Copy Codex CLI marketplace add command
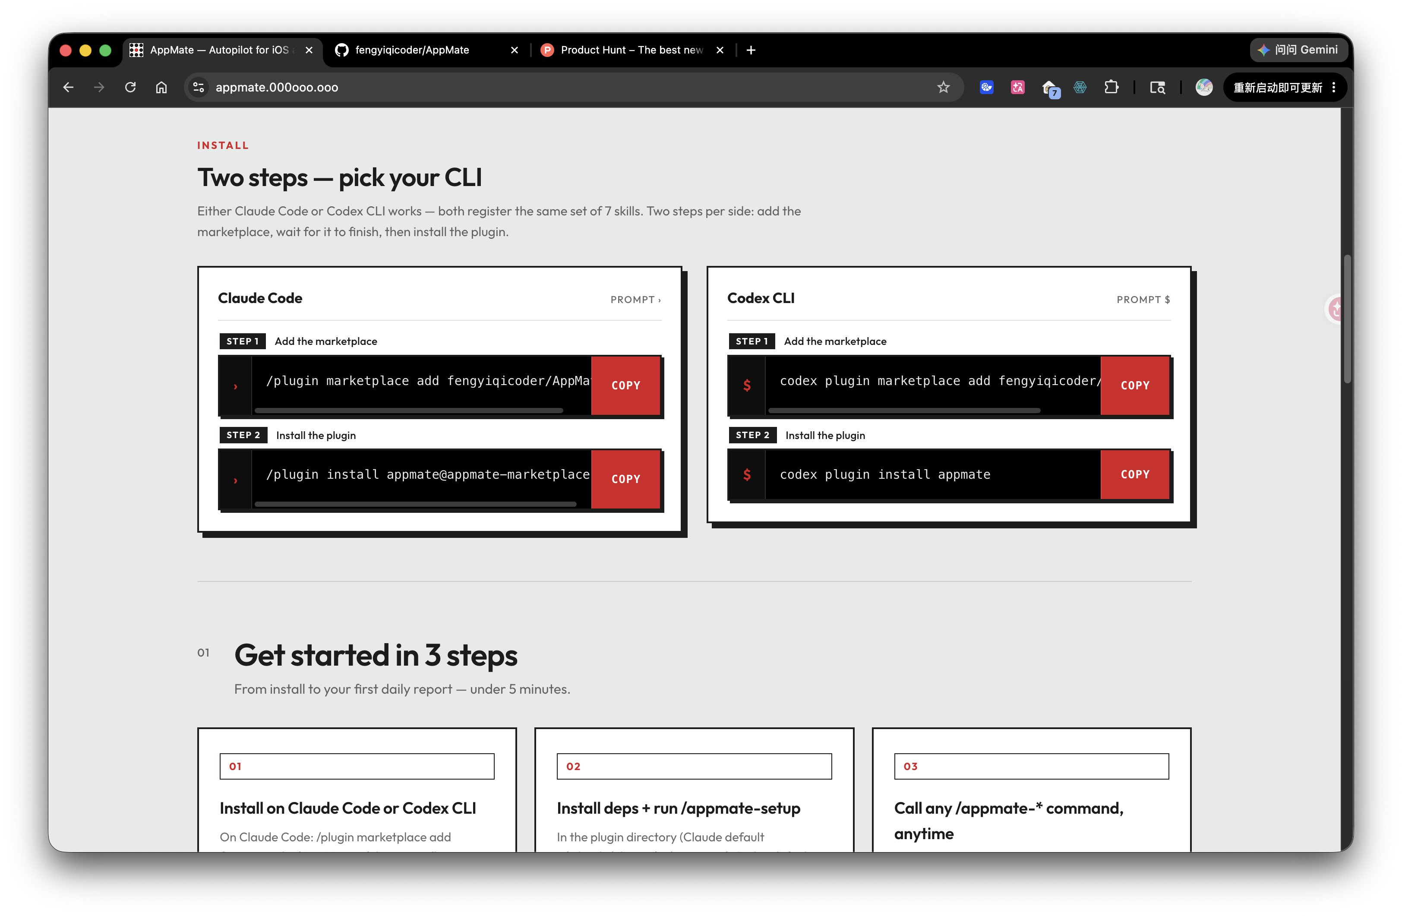Image resolution: width=1402 pixels, height=916 pixels. (1134, 385)
